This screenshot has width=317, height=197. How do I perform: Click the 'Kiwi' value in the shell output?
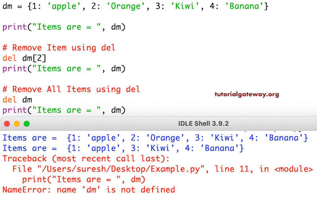pos(160,148)
